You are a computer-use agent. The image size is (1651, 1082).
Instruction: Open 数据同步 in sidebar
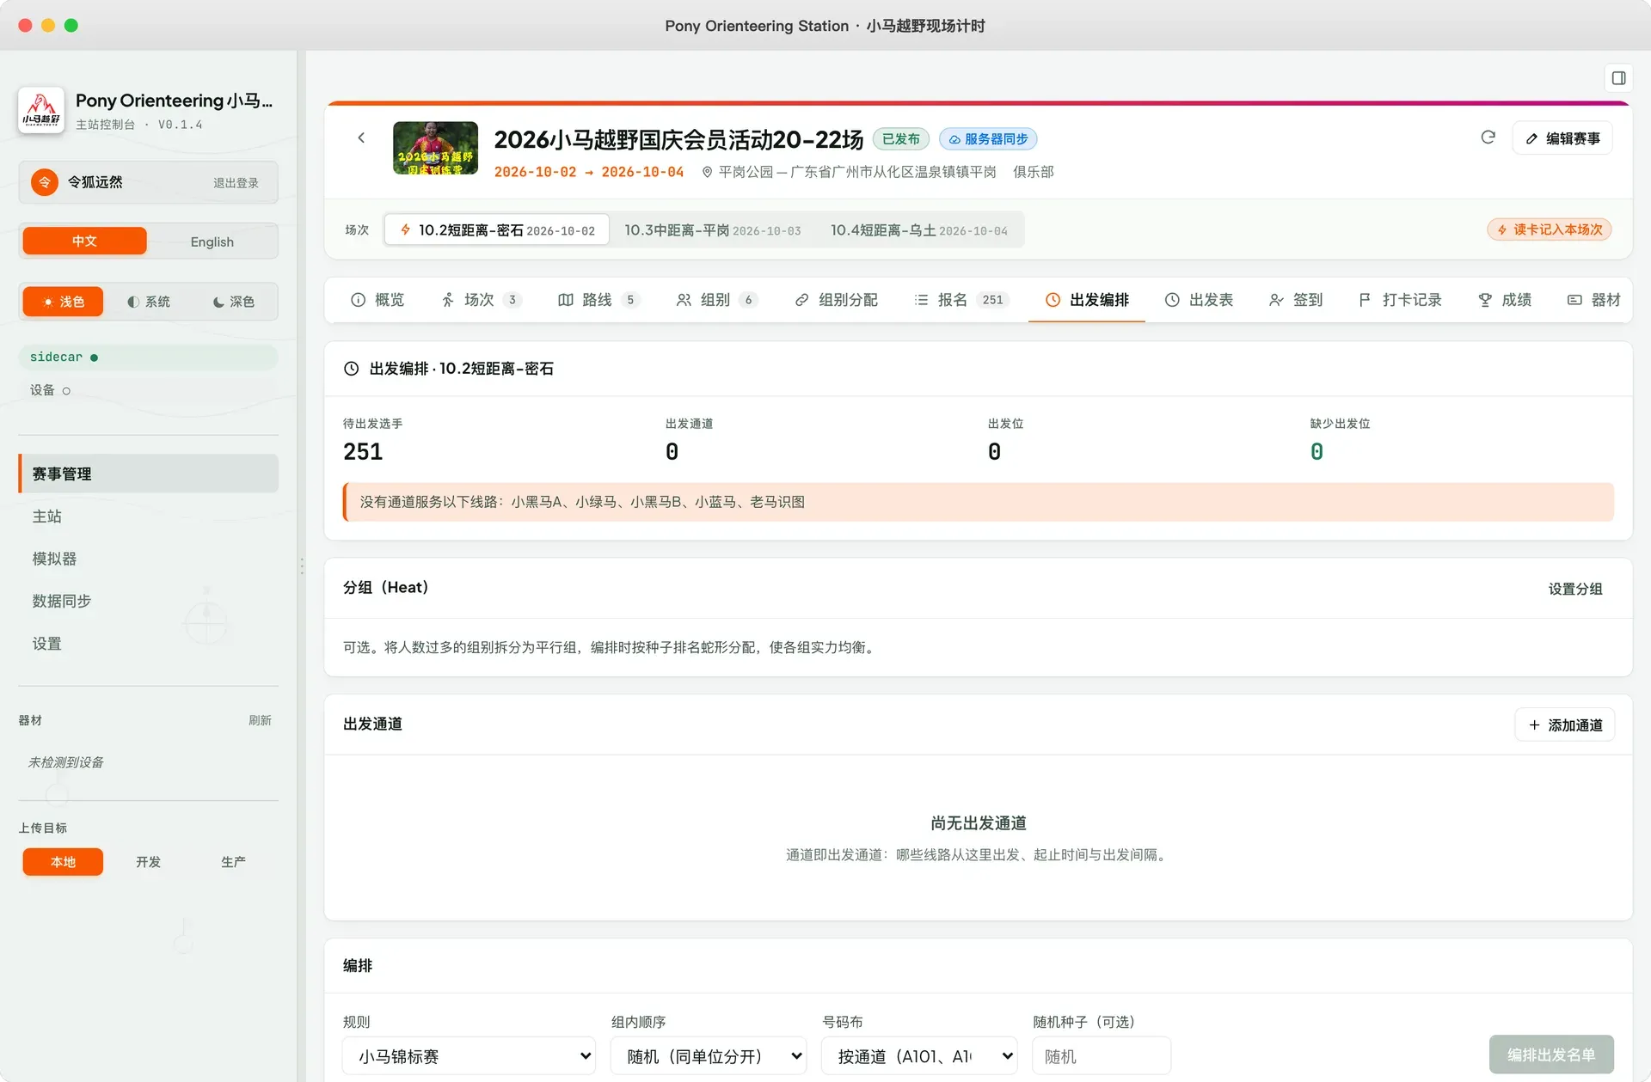pos(148,601)
